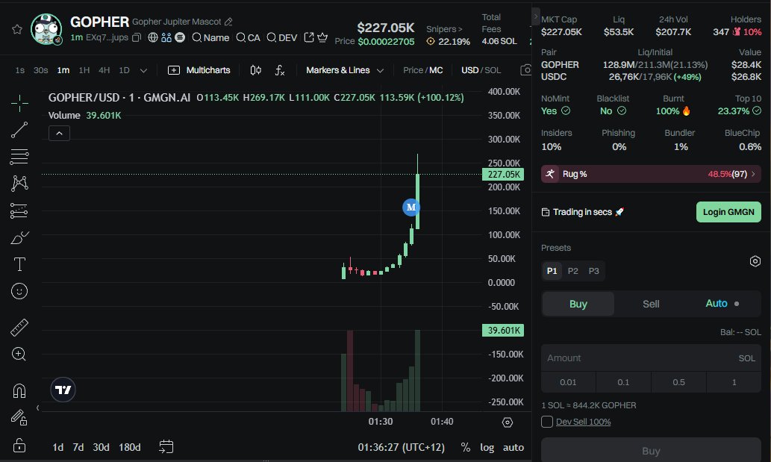Set chart range to 30d
The height and width of the screenshot is (462, 771).
(x=101, y=447)
